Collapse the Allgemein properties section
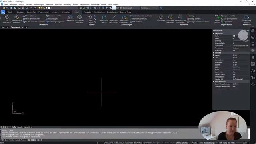The image size is (256, 144). [214, 34]
